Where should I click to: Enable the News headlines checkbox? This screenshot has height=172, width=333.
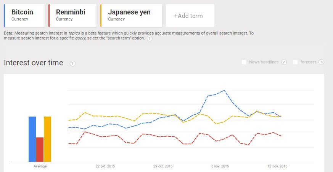tap(244, 62)
